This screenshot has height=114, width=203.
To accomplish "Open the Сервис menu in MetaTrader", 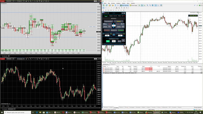I will point(124,3).
